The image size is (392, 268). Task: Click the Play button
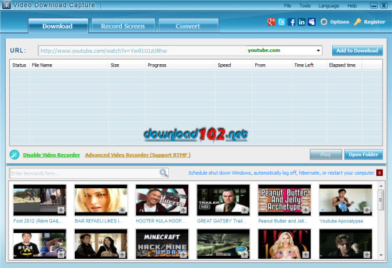click(x=326, y=155)
